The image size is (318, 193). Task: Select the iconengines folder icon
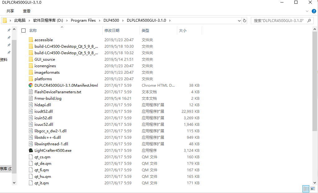[x=31, y=66]
